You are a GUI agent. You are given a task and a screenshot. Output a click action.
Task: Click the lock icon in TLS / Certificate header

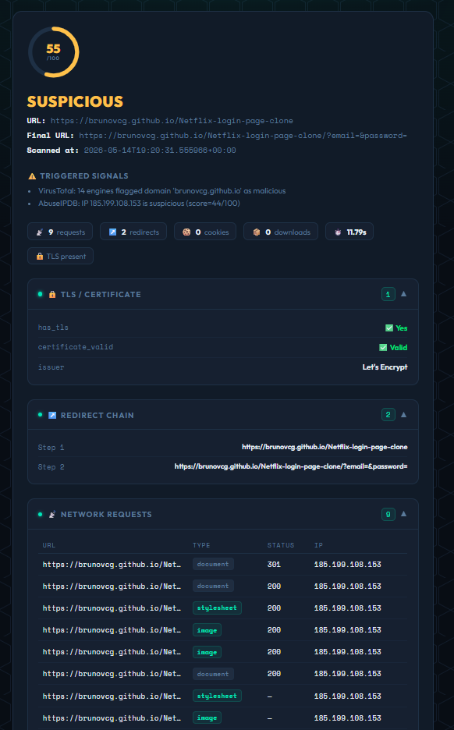pyautogui.click(x=52, y=294)
